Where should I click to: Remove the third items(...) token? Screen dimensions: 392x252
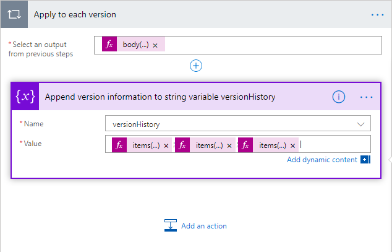pyautogui.click(x=292, y=146)
